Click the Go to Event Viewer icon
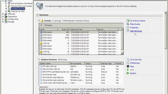 tap(128, 21)
